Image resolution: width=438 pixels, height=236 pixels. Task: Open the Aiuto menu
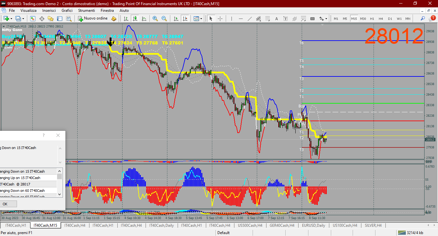point(124,11)
